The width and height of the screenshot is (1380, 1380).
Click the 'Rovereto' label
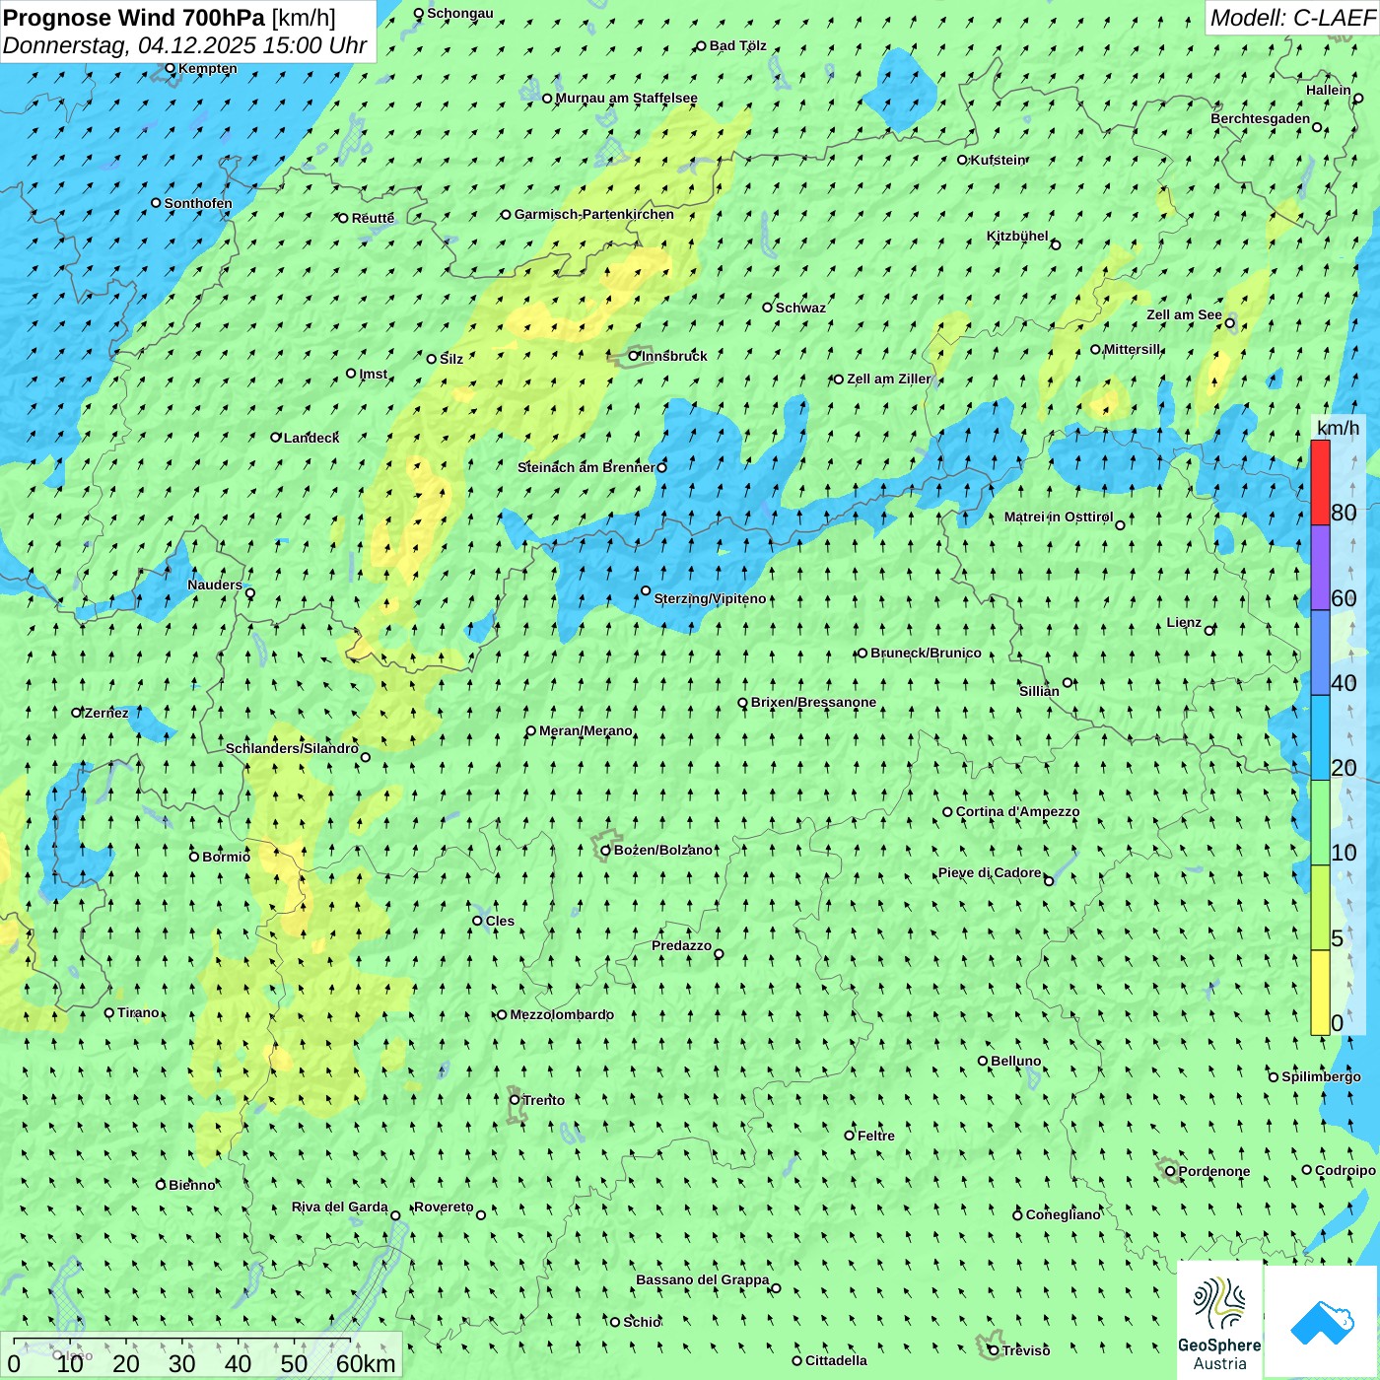[x=444, y=1207]
